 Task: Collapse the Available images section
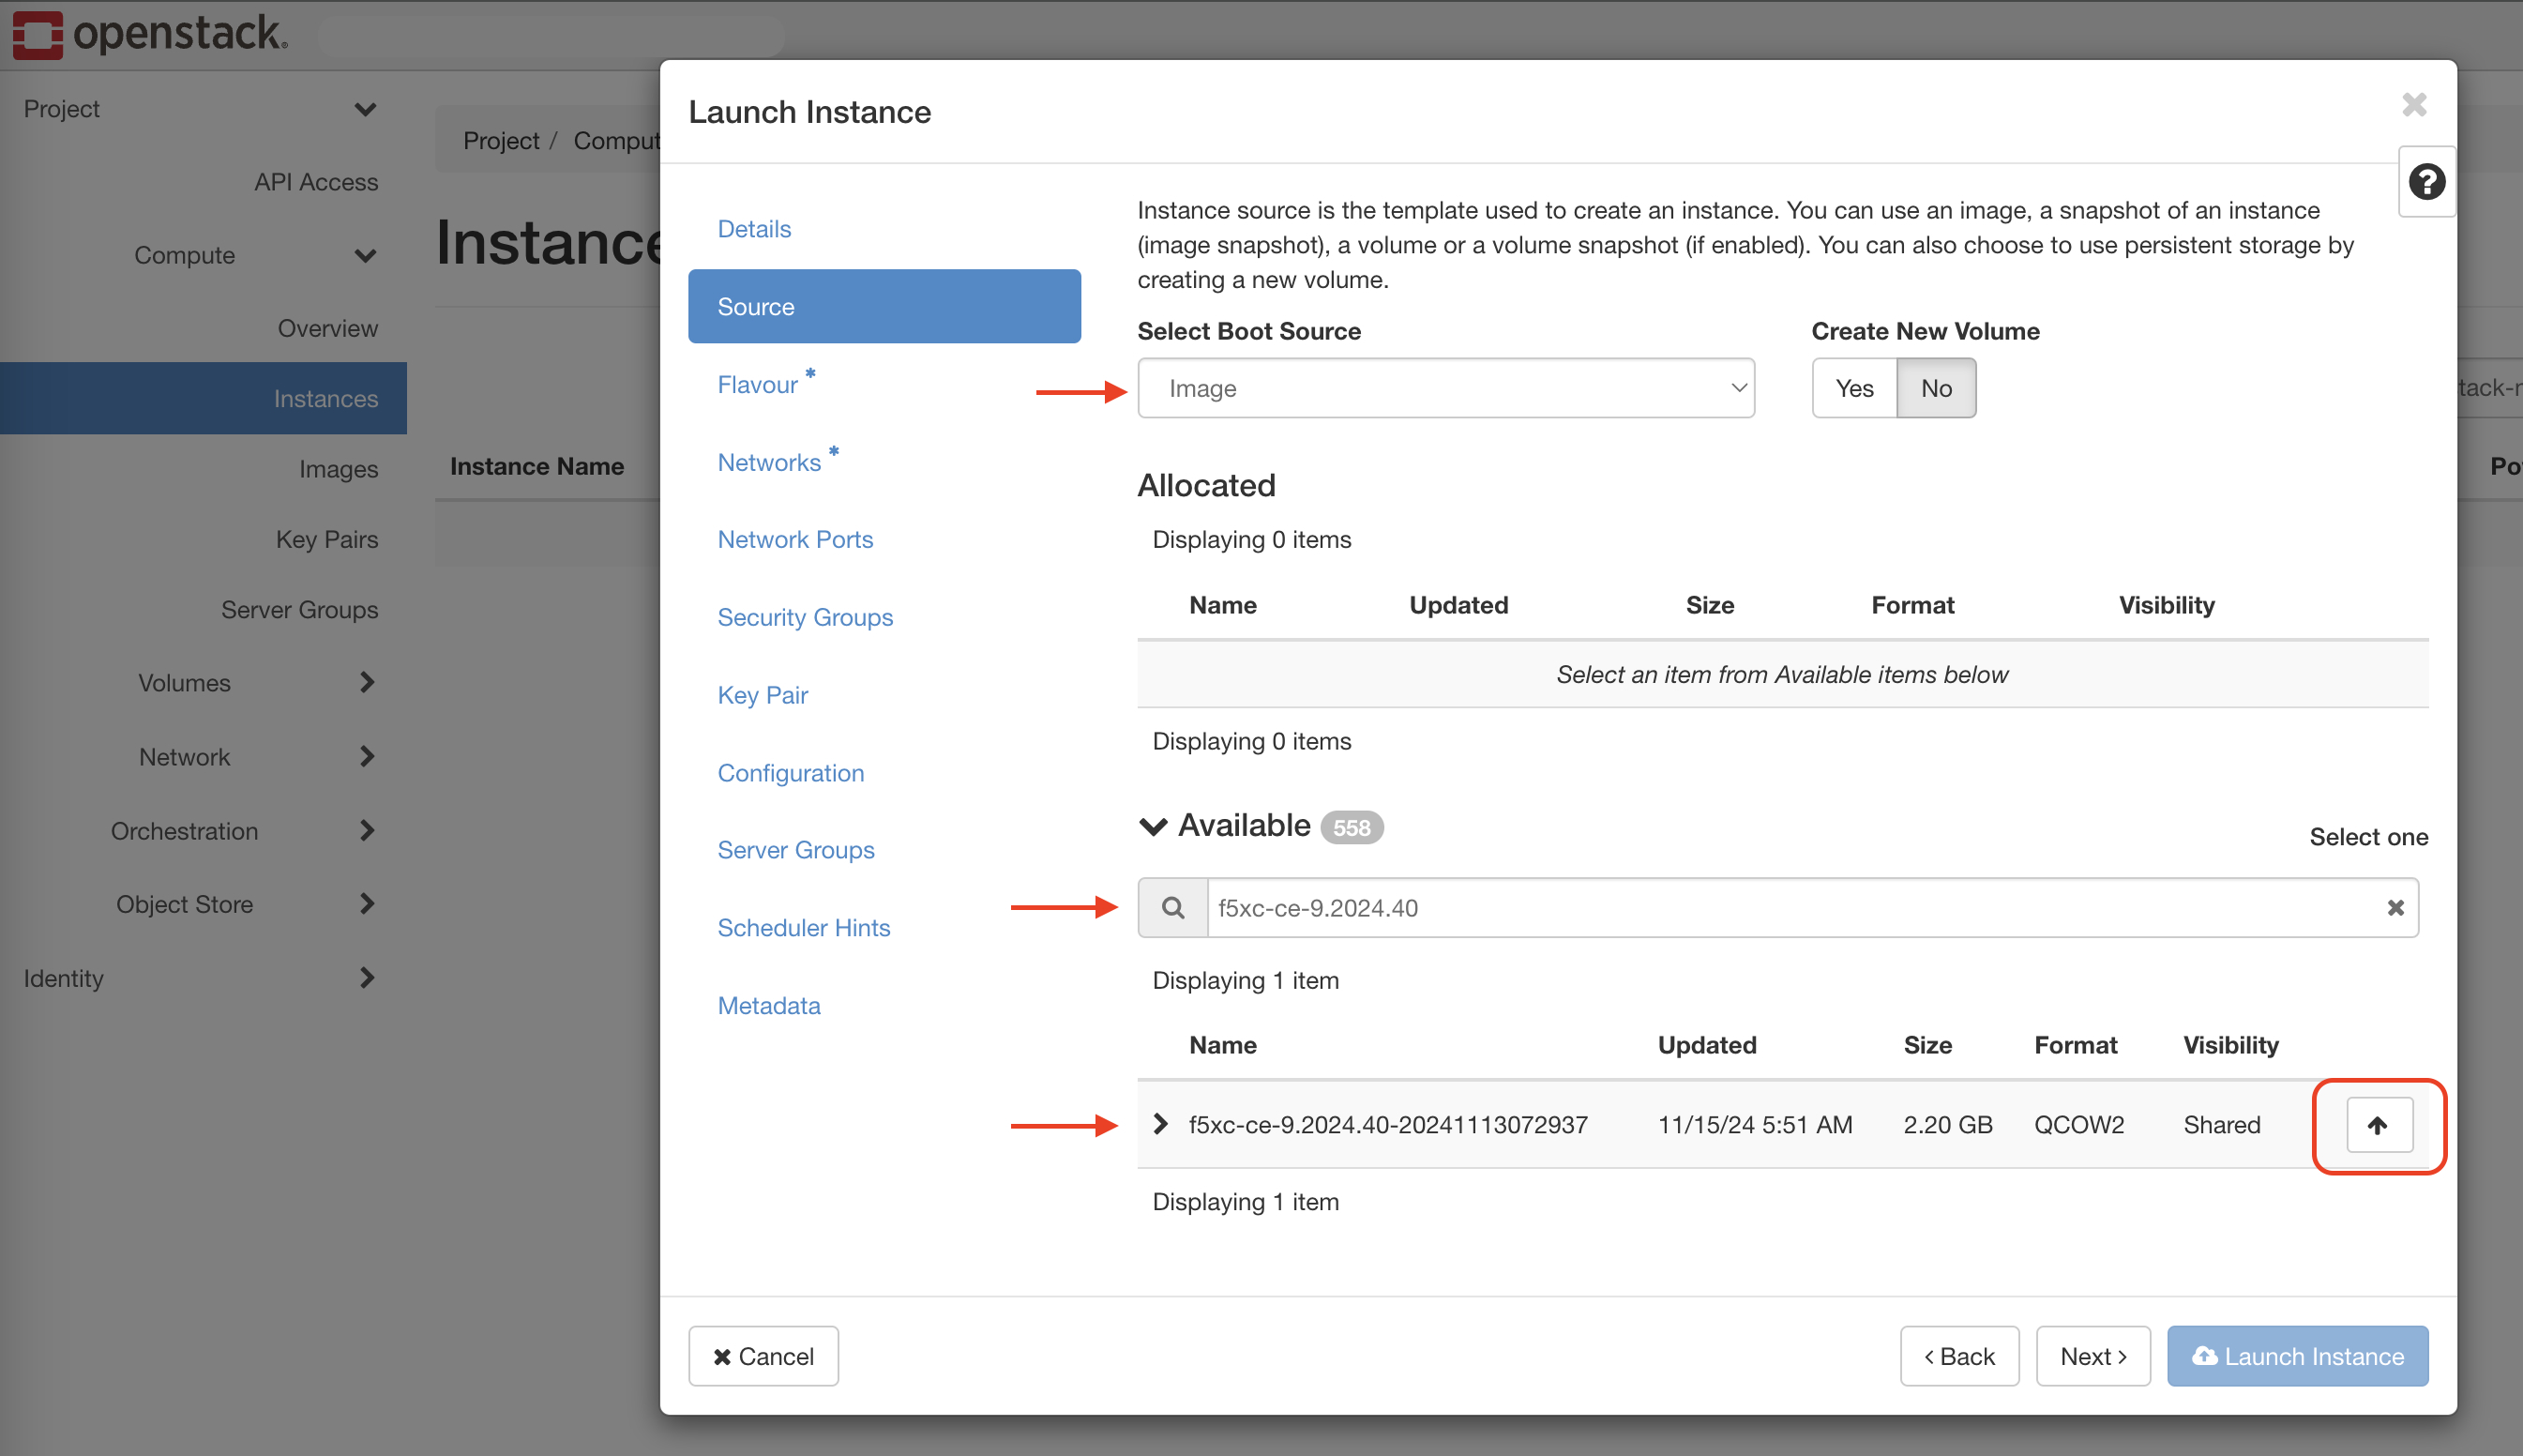1154,826
